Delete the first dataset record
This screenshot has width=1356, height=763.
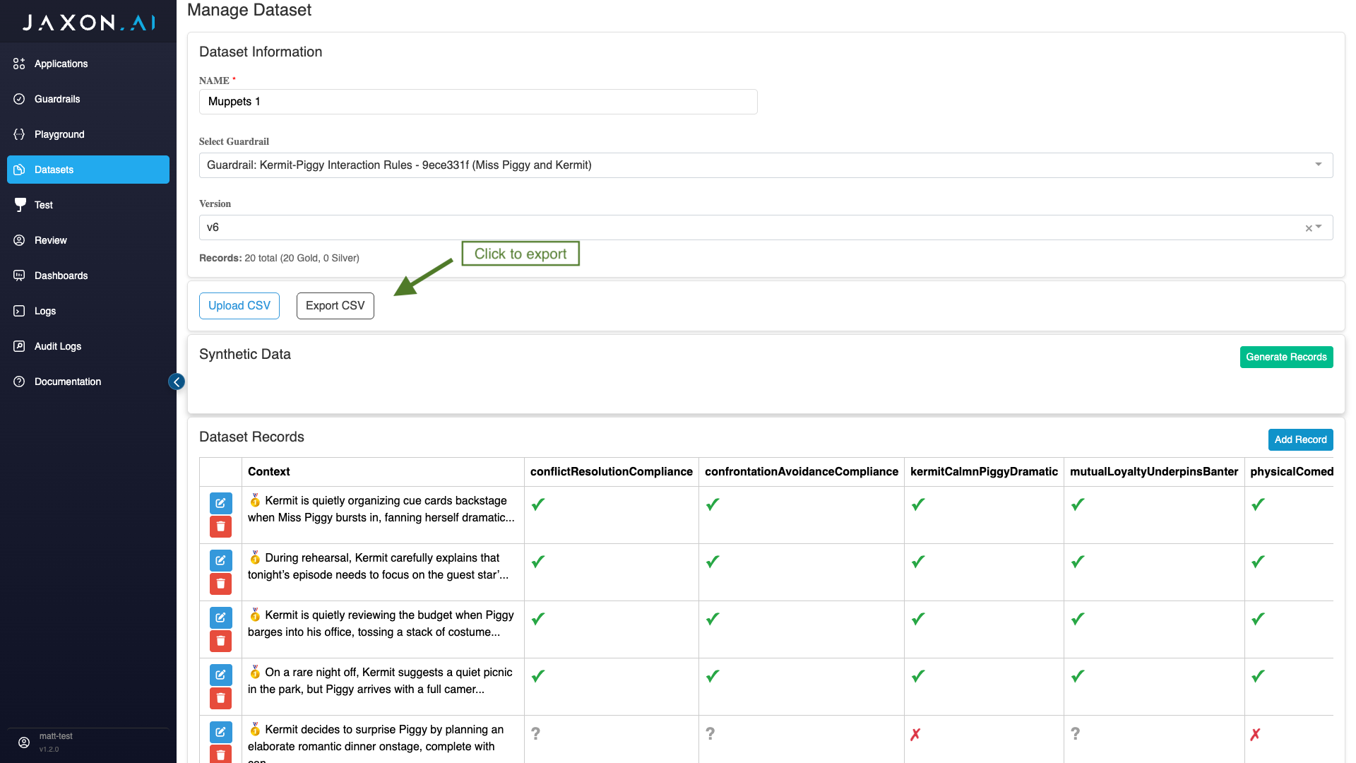220,526
